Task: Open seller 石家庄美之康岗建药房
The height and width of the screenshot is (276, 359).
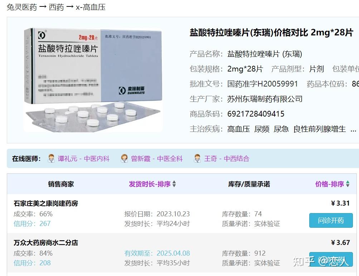Action: [46, 203]
